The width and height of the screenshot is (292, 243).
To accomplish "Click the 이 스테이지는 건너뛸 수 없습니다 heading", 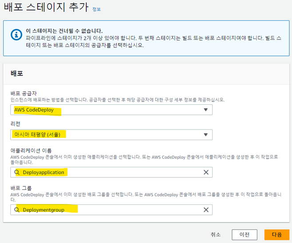I will [64, 31].
